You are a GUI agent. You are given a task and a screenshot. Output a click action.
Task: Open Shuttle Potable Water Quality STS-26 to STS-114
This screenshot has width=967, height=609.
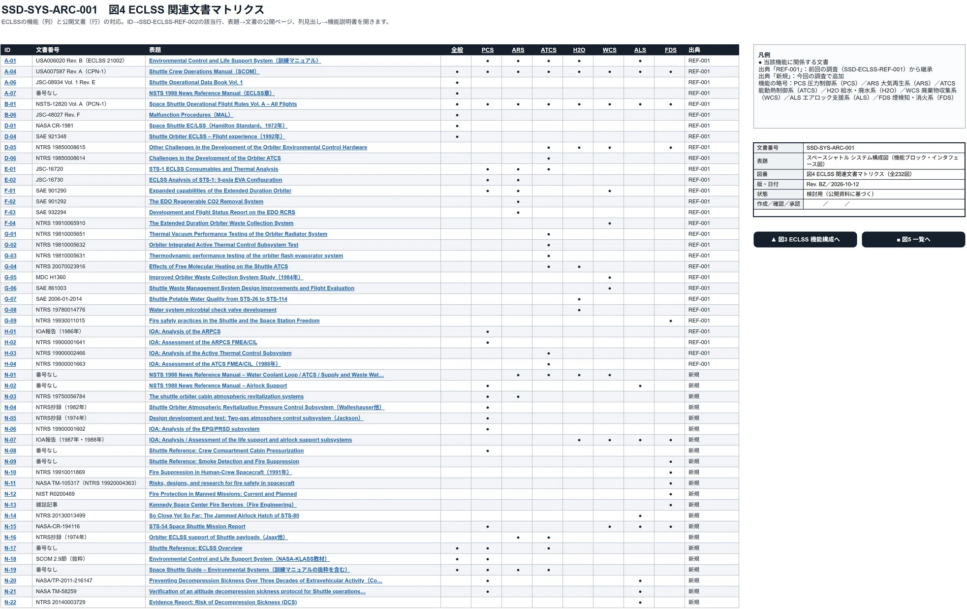pyautogui.click(x=218, y=299)
